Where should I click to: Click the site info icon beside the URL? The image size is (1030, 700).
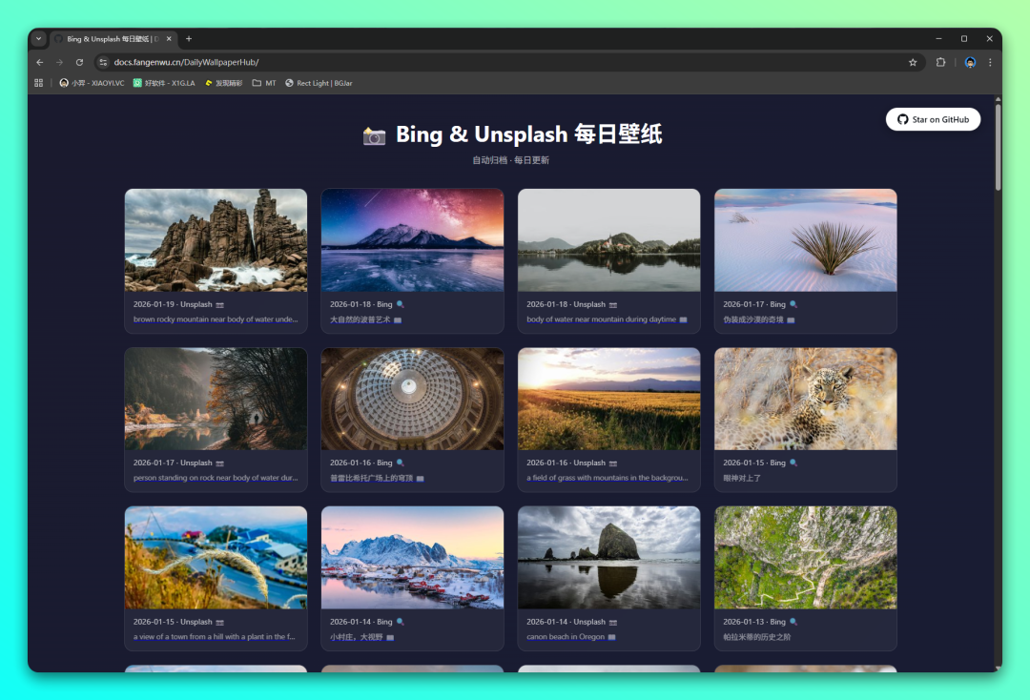[103, 62]
